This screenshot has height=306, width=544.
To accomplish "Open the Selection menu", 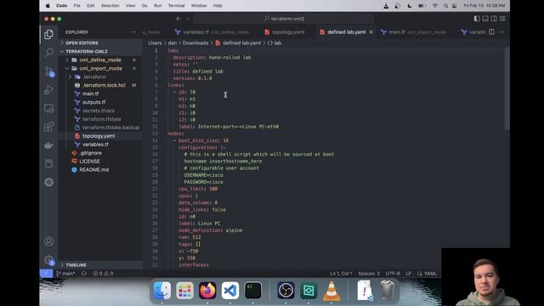I will coord(110,6).
